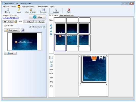
Task: Select the fit-height zoom icon
Action: [x=51, y=65]
